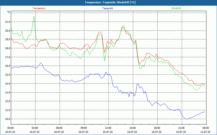Click the 12:00 time label

pos(108,128)
